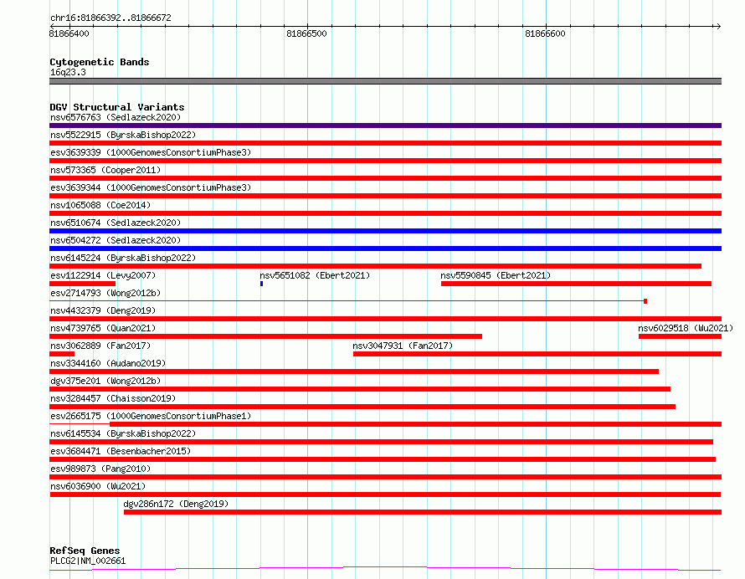The height and width of the screenshot is (579, 745).
Task: Click nsv4432379 (Deng2019) label
Action: tap(103, 310)
